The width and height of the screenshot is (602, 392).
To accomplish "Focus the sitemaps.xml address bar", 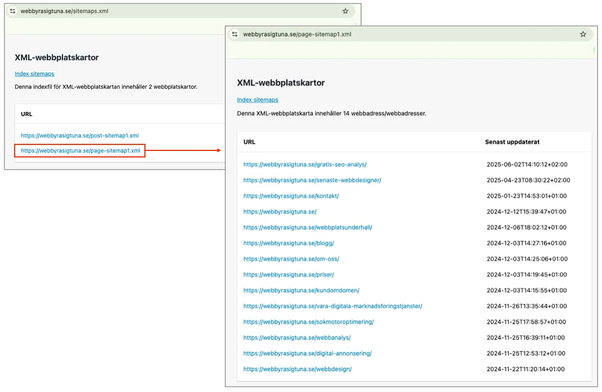I will [180, 11].
